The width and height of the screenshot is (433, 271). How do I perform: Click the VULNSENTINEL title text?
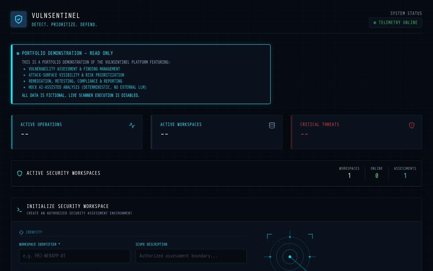pyautogui.click(x=56, y=16)
